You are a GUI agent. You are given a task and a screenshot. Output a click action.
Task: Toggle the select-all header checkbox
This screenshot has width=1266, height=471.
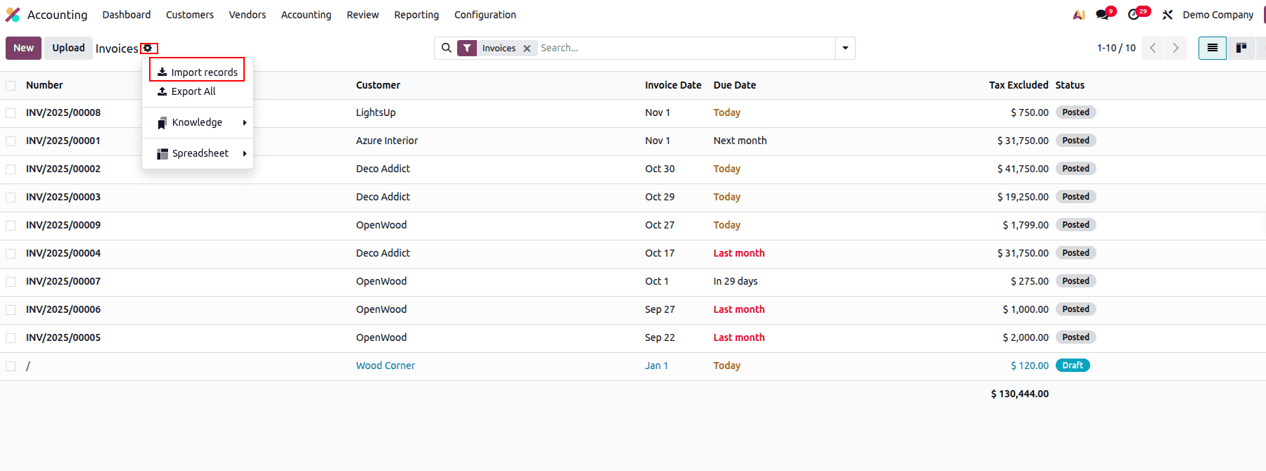point(11,85)
